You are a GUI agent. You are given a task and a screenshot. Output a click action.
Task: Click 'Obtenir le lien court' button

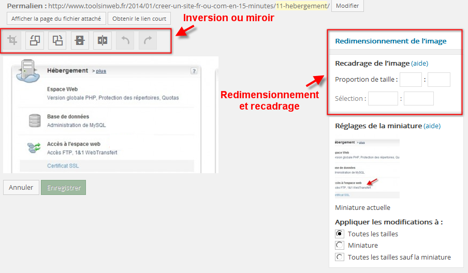(139, 19)
